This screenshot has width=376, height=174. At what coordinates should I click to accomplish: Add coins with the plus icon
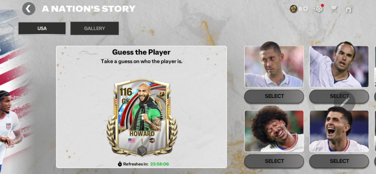click(305, 9)
